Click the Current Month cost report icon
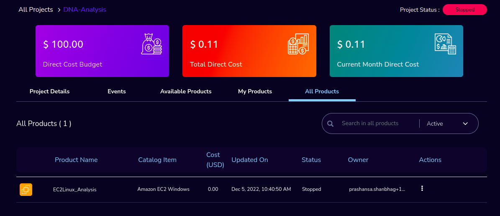This screenshot has height=216, width=500. point(445,44)
